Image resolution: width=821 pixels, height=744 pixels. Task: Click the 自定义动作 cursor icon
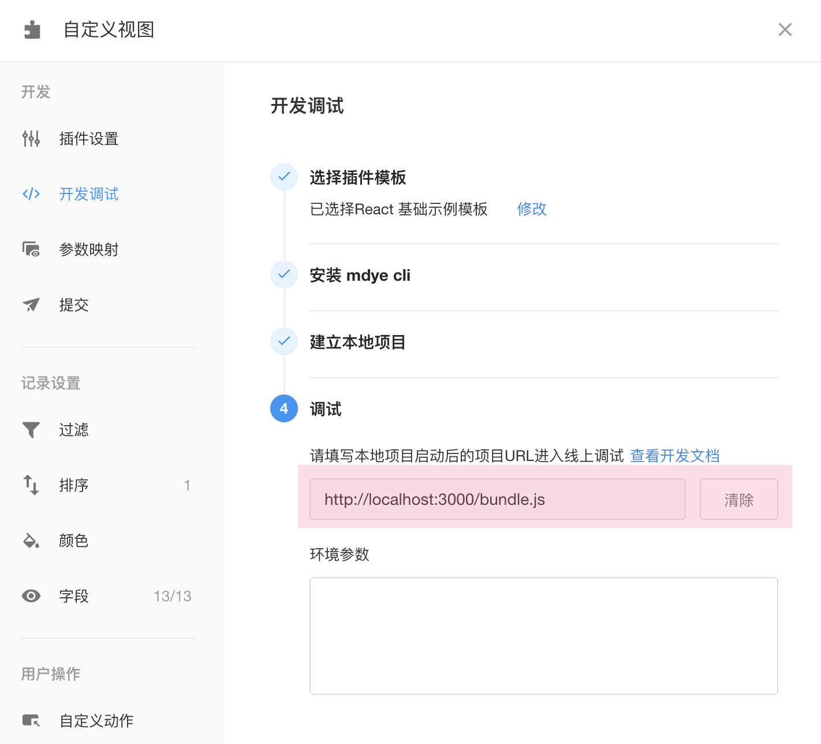click(31, 721)
